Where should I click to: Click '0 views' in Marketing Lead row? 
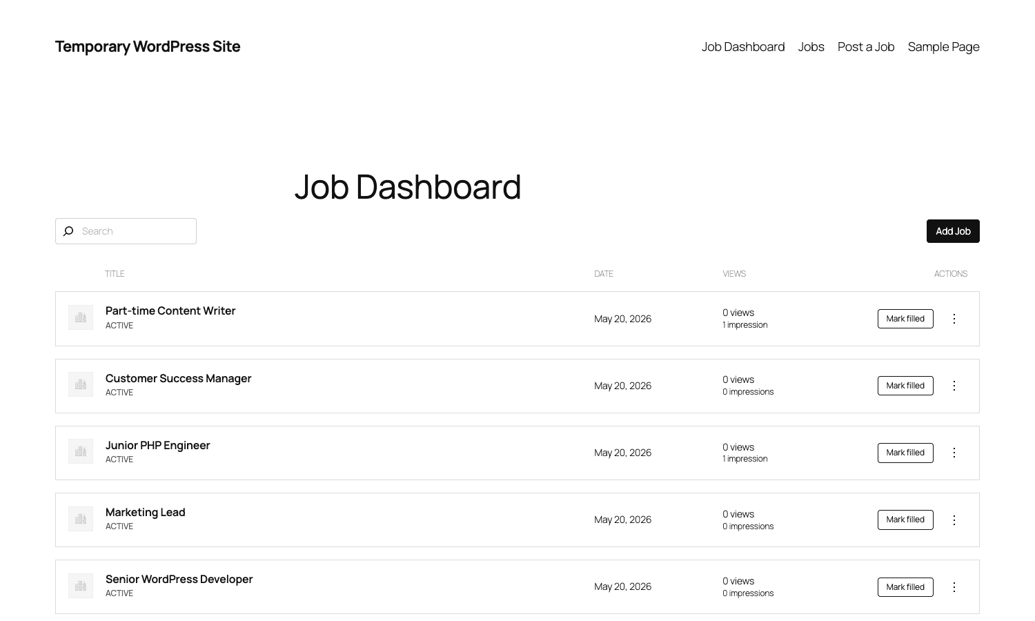pyautogui.click(x=738, y=514)
